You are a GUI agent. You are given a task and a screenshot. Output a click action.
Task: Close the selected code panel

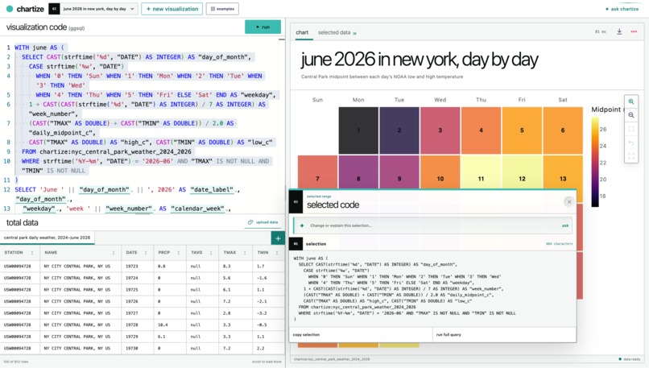[569, 201]
